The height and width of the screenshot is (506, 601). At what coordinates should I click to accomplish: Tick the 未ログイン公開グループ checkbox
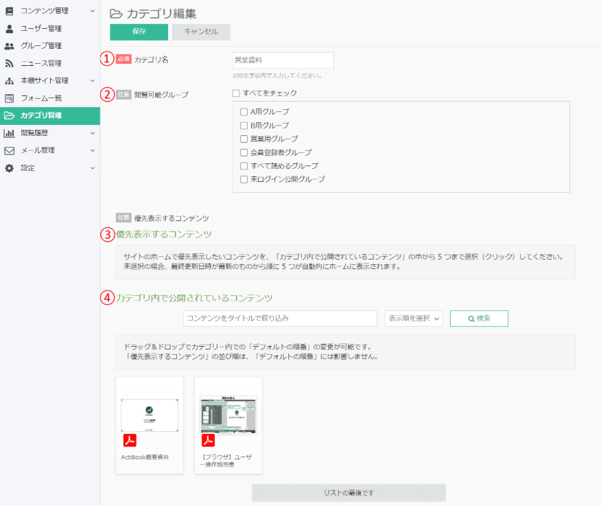pyautogui.click(x=244, y=179)
